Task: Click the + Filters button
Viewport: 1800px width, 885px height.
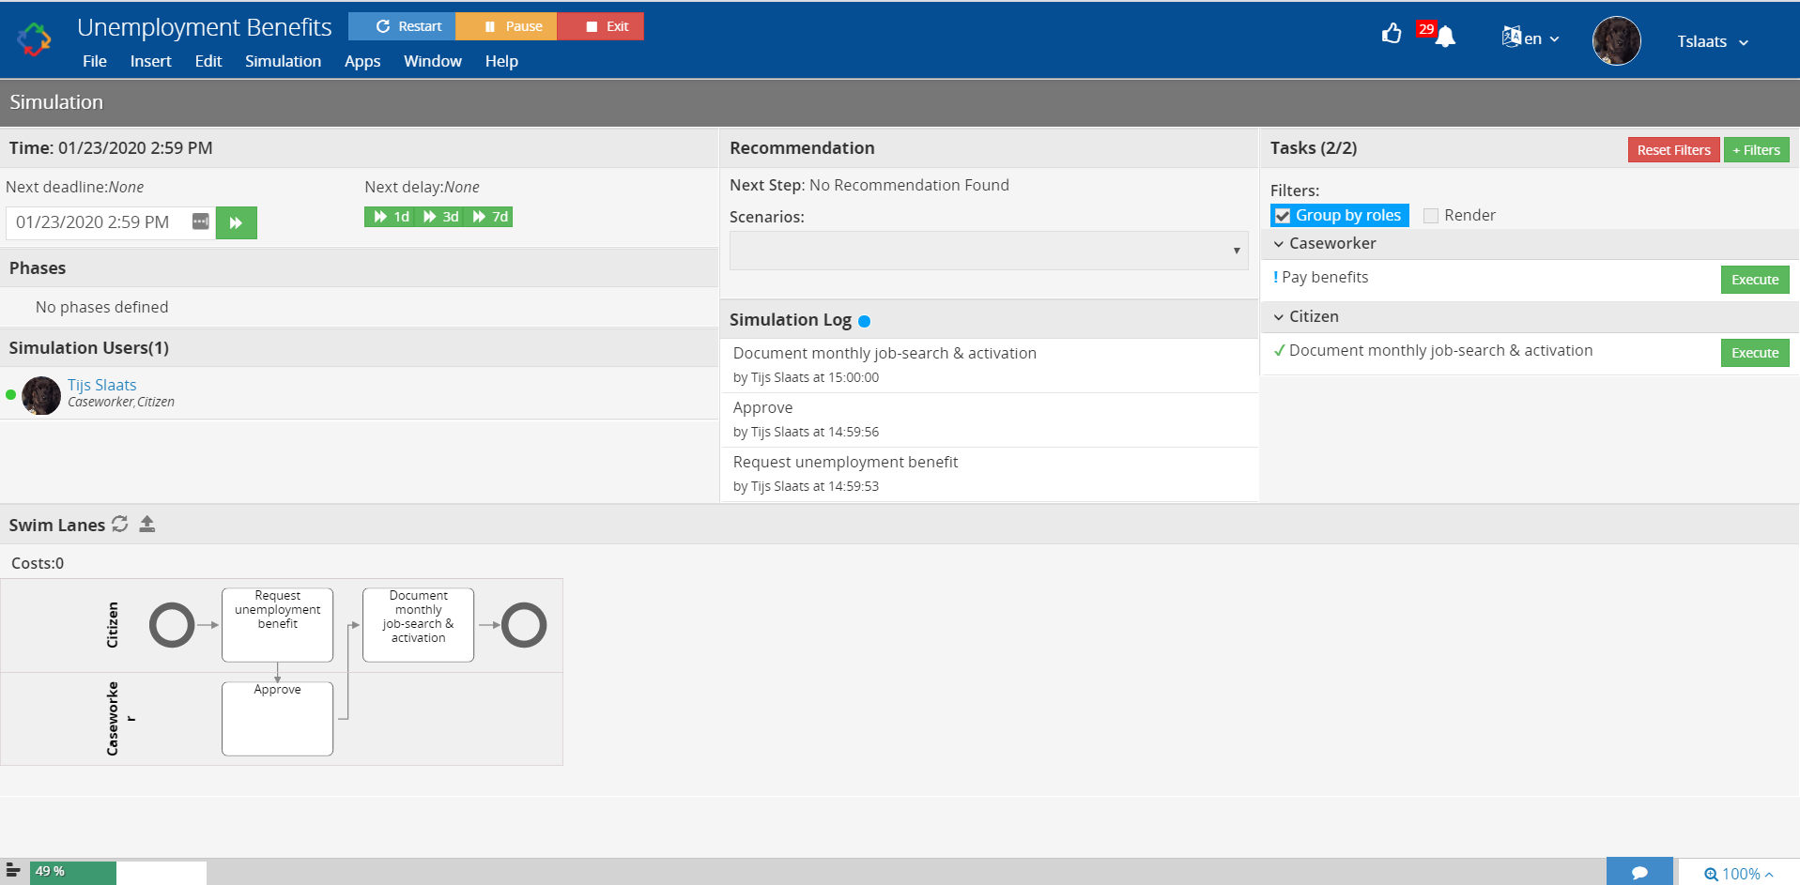Action: pyautogui.click(x=1757, y=150)
